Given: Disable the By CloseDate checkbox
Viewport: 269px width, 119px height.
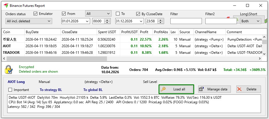Looking at the screenshot, I should pyautogui.click(x=138, y=14).
